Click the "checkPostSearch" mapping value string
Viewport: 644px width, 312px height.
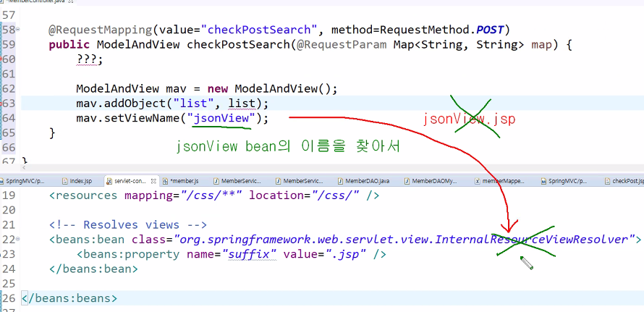point(259,30)
